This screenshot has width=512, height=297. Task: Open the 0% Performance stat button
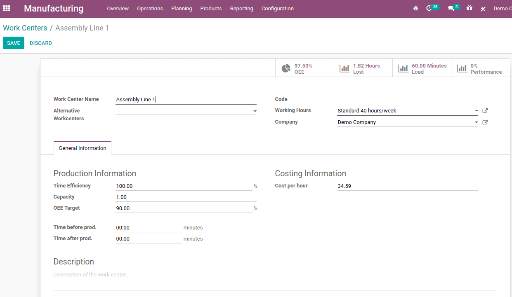tap(481, 68)
